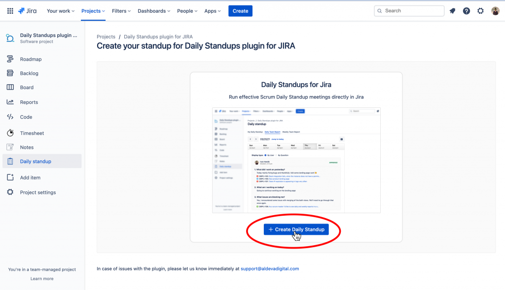Image resolution: width=505 pixels, height=290 pixels.
Task: Go to Projects breadcrumb link
Action: (106, 36)
